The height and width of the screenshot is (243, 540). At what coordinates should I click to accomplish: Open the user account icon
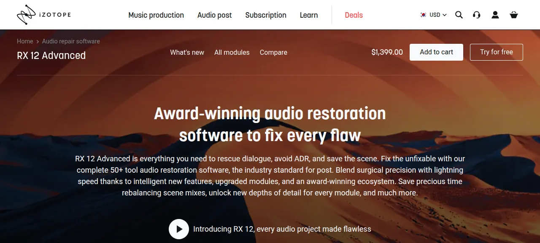495,15
